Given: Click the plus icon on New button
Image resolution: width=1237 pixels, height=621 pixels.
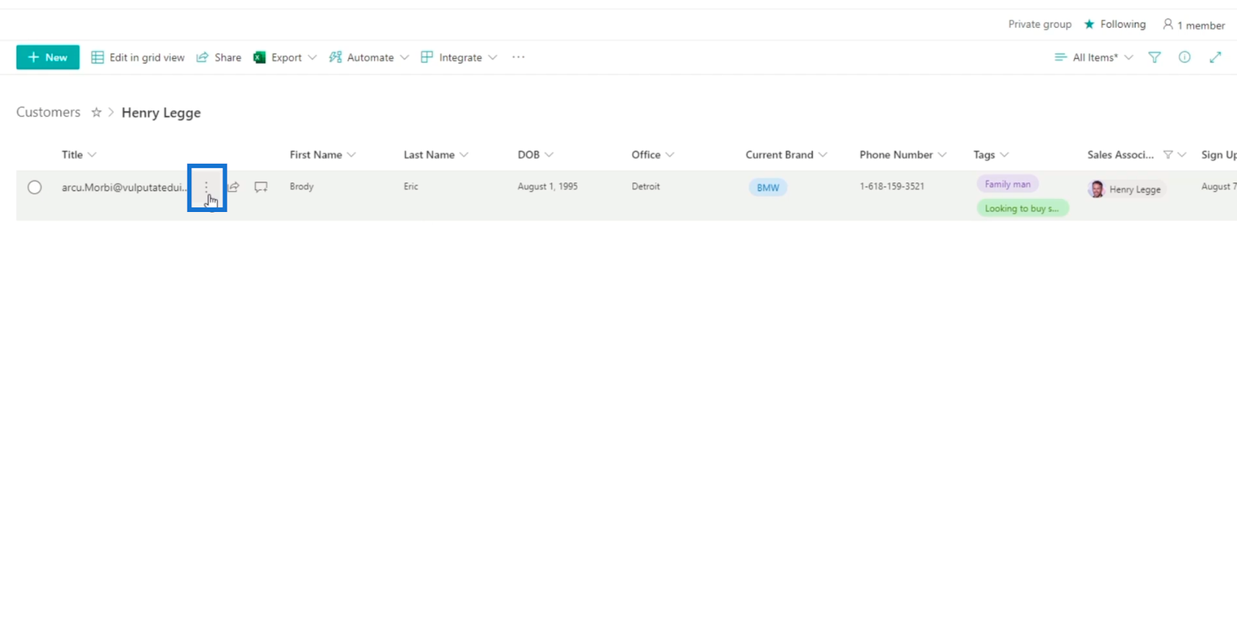Looking at the screenshot, I should point(33,57).
